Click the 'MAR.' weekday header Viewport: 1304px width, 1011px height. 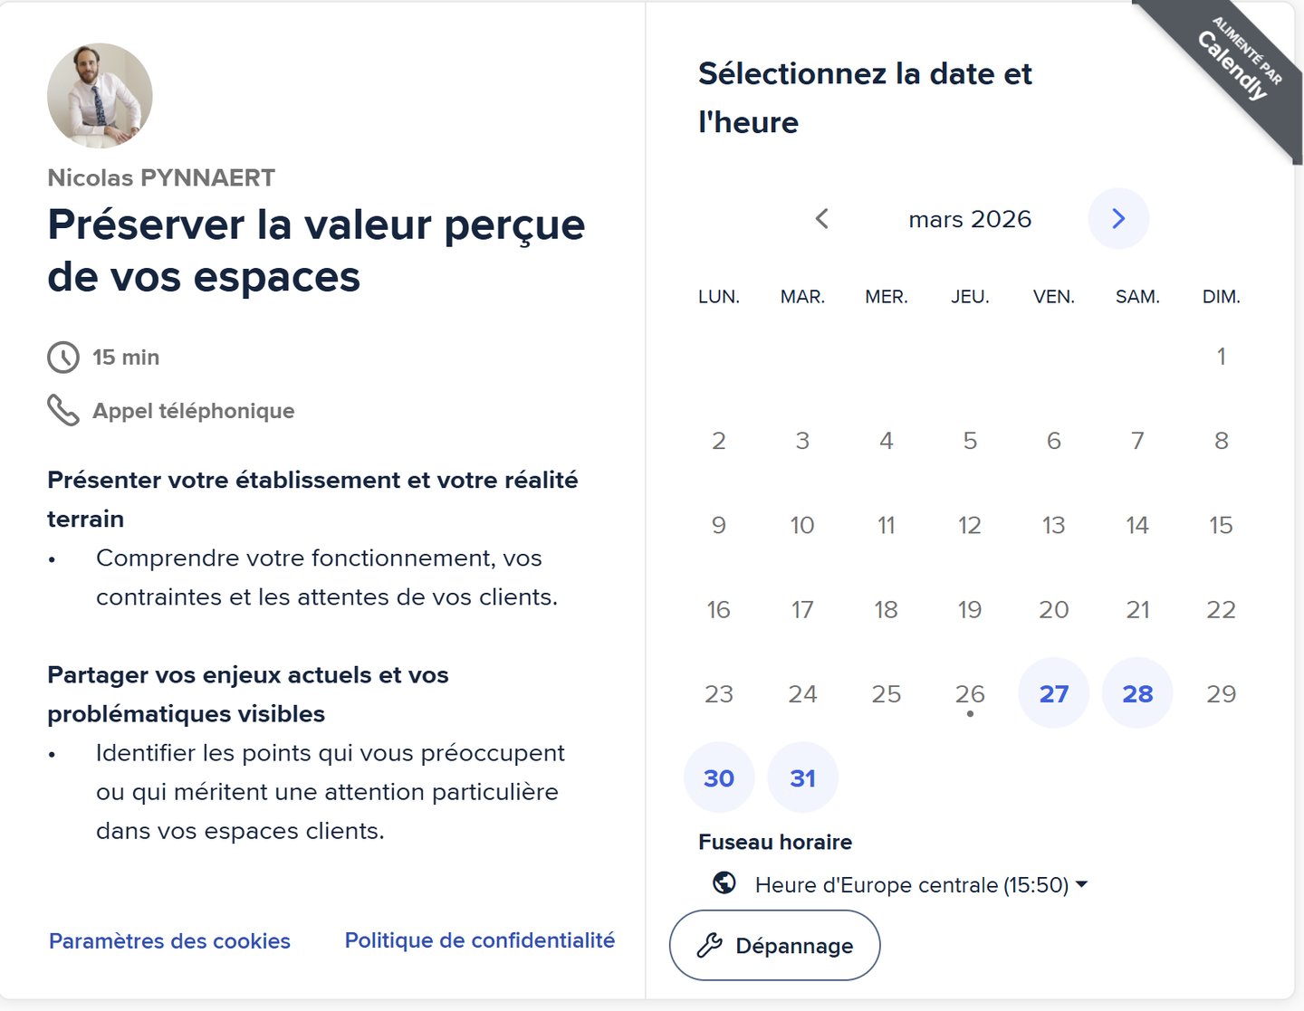802,297
